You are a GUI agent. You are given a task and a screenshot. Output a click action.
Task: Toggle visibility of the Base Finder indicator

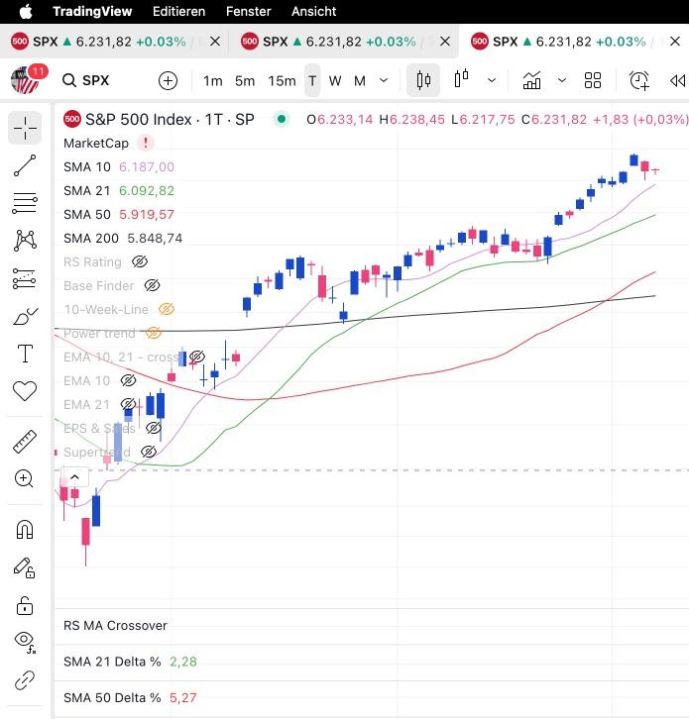tap(152, 286)
